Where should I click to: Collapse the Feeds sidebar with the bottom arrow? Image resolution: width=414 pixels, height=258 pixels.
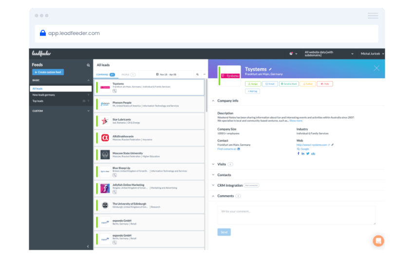coord(88,246)
